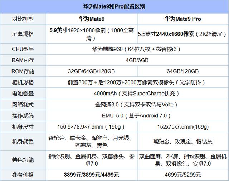Click the EMUI 5.0 operating system cell

click(136, 116)
